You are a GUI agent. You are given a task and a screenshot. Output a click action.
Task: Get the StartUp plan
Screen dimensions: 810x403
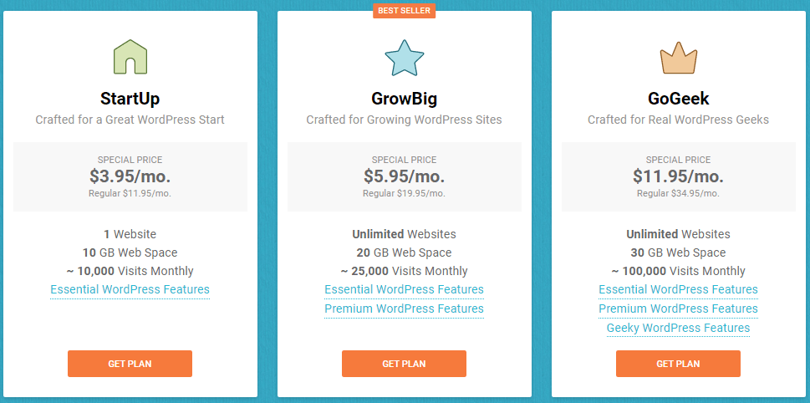(x=130, y=364)
